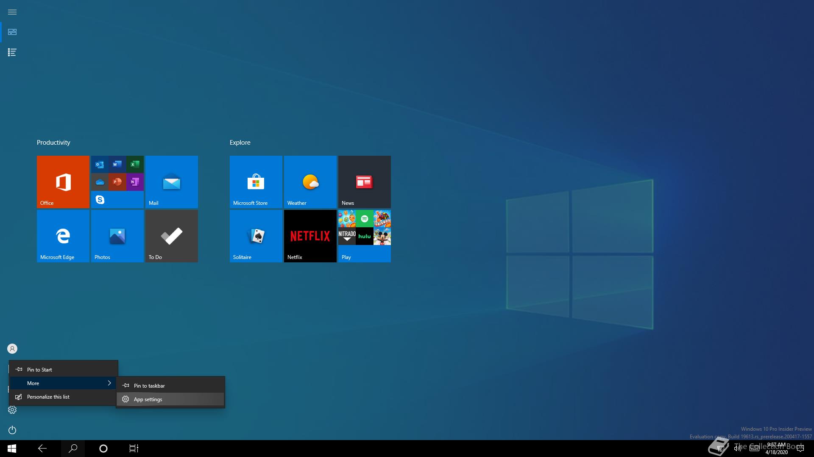The height and width of the screenshot is (457, 814).
Task: Open Disney game in the Play folder
Action: coord(382,236)
